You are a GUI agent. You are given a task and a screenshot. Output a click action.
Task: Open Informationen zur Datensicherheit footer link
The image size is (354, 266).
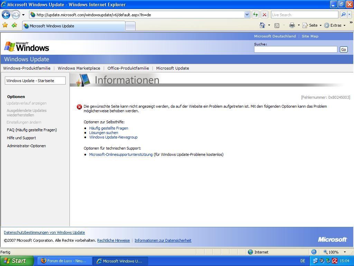coord(163,240)
